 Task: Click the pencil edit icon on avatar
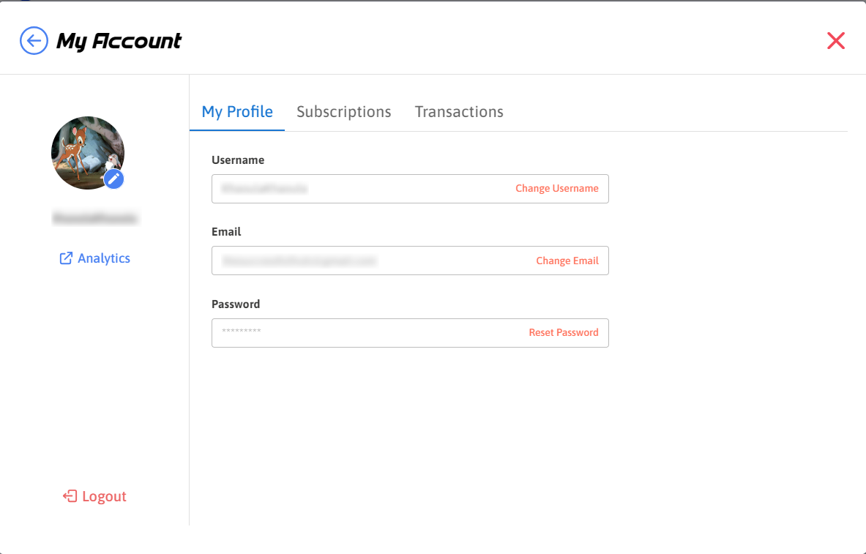pos(113,179)
